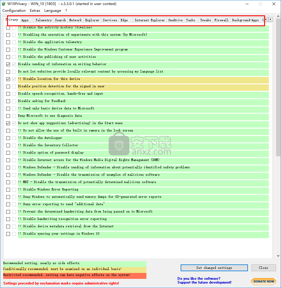Open the question mark help menu
281x288 pixels.
(x=66, y=11)
